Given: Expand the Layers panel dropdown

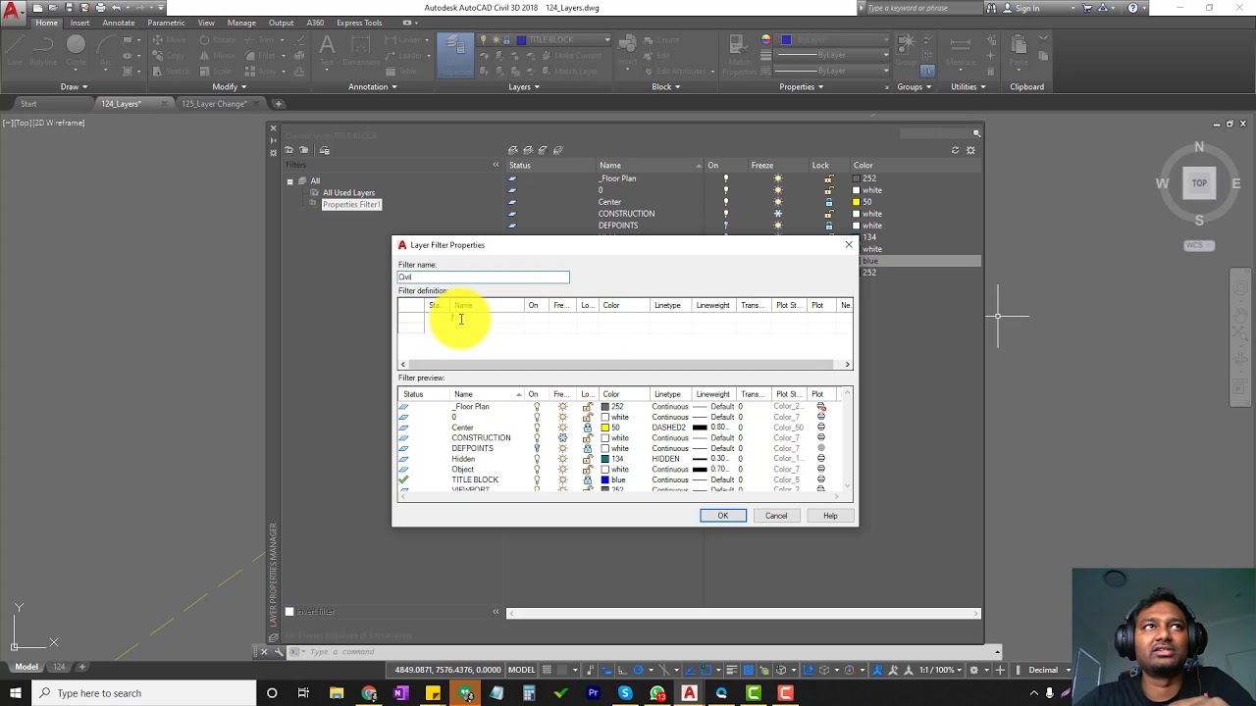Looking at the screenshot, I should 524,86.
